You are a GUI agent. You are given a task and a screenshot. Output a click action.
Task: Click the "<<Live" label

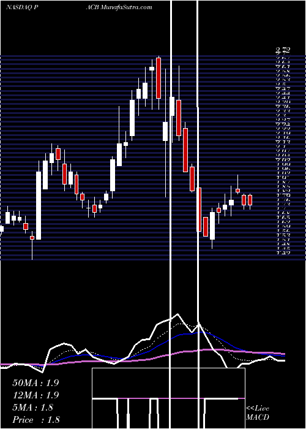pyautogui.click(x=258, y=409)
